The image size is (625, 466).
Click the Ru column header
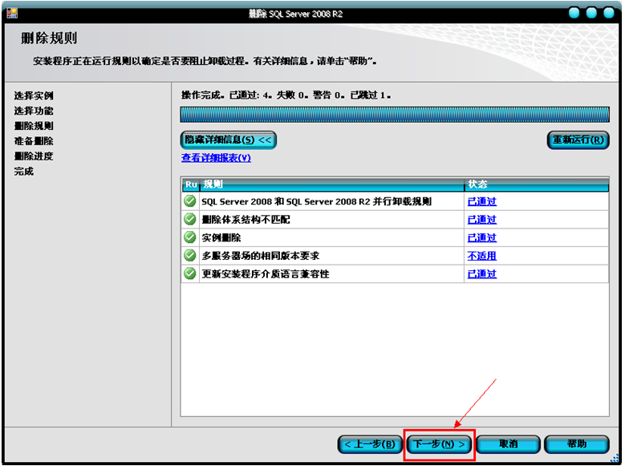(191, 184)
